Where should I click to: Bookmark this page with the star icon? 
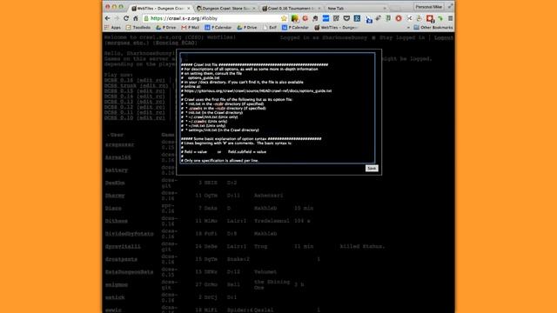pos(284,18)
